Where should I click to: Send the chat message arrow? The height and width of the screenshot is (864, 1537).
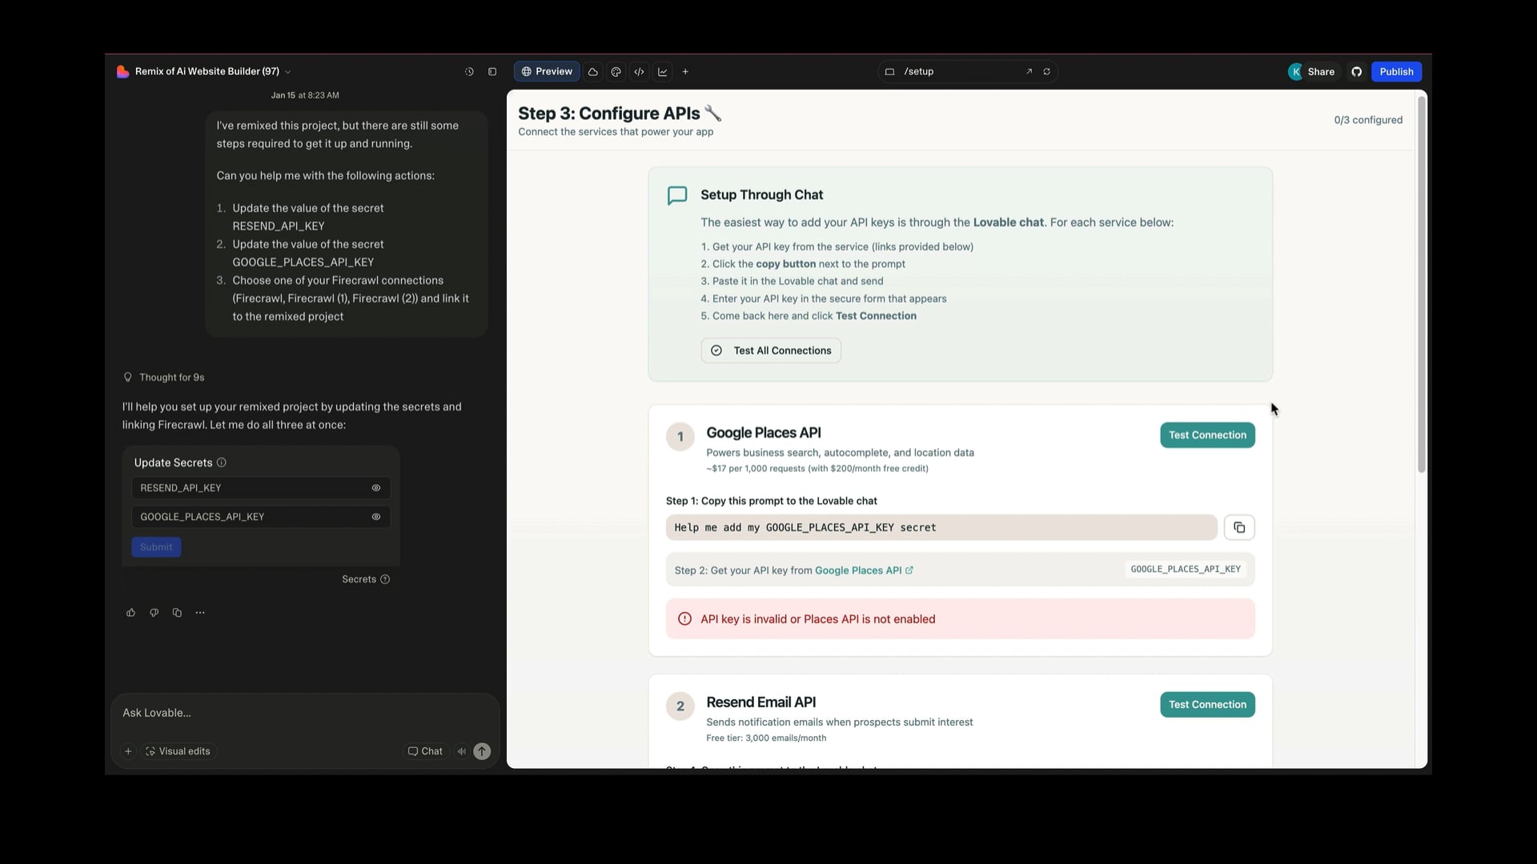482,751
